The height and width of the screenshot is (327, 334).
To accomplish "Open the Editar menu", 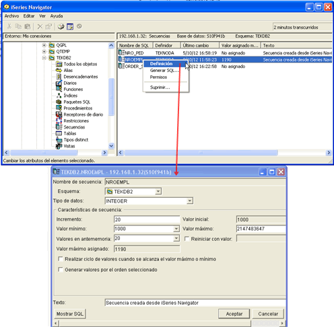I will coord(29,16).
